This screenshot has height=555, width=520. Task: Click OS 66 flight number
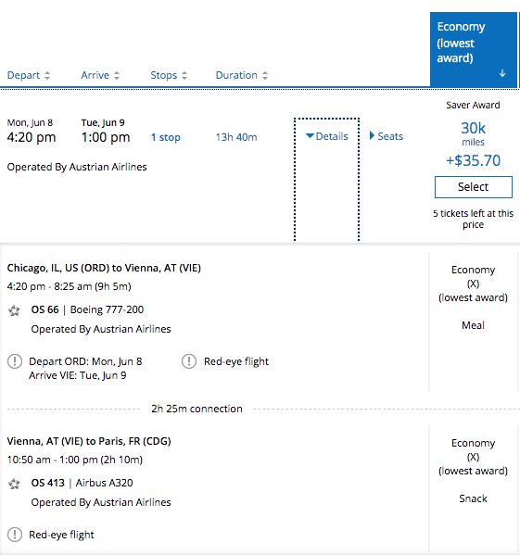tap(45, 309)
